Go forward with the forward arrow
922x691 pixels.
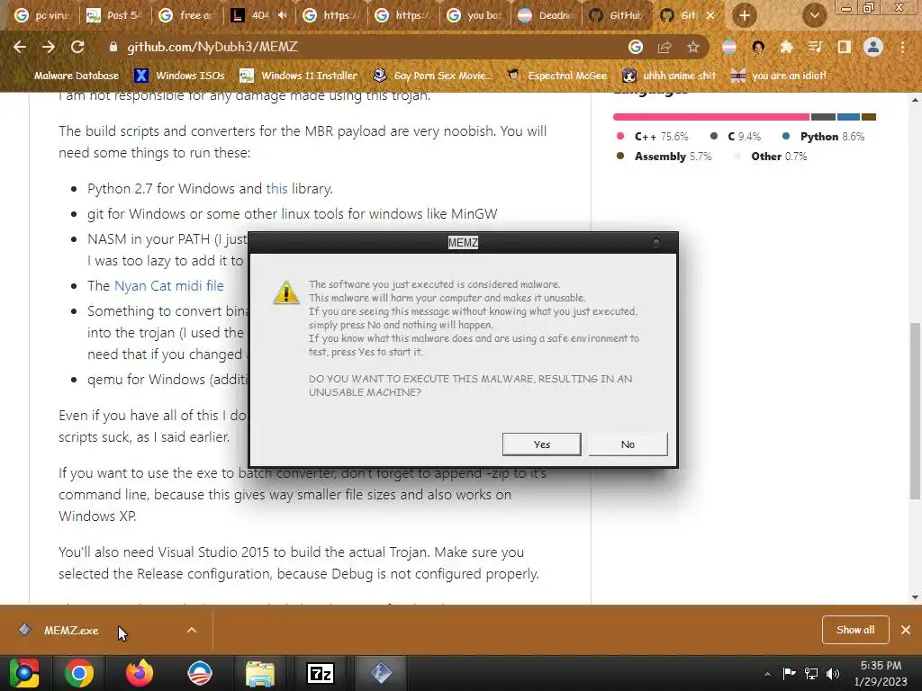point(49,47)
